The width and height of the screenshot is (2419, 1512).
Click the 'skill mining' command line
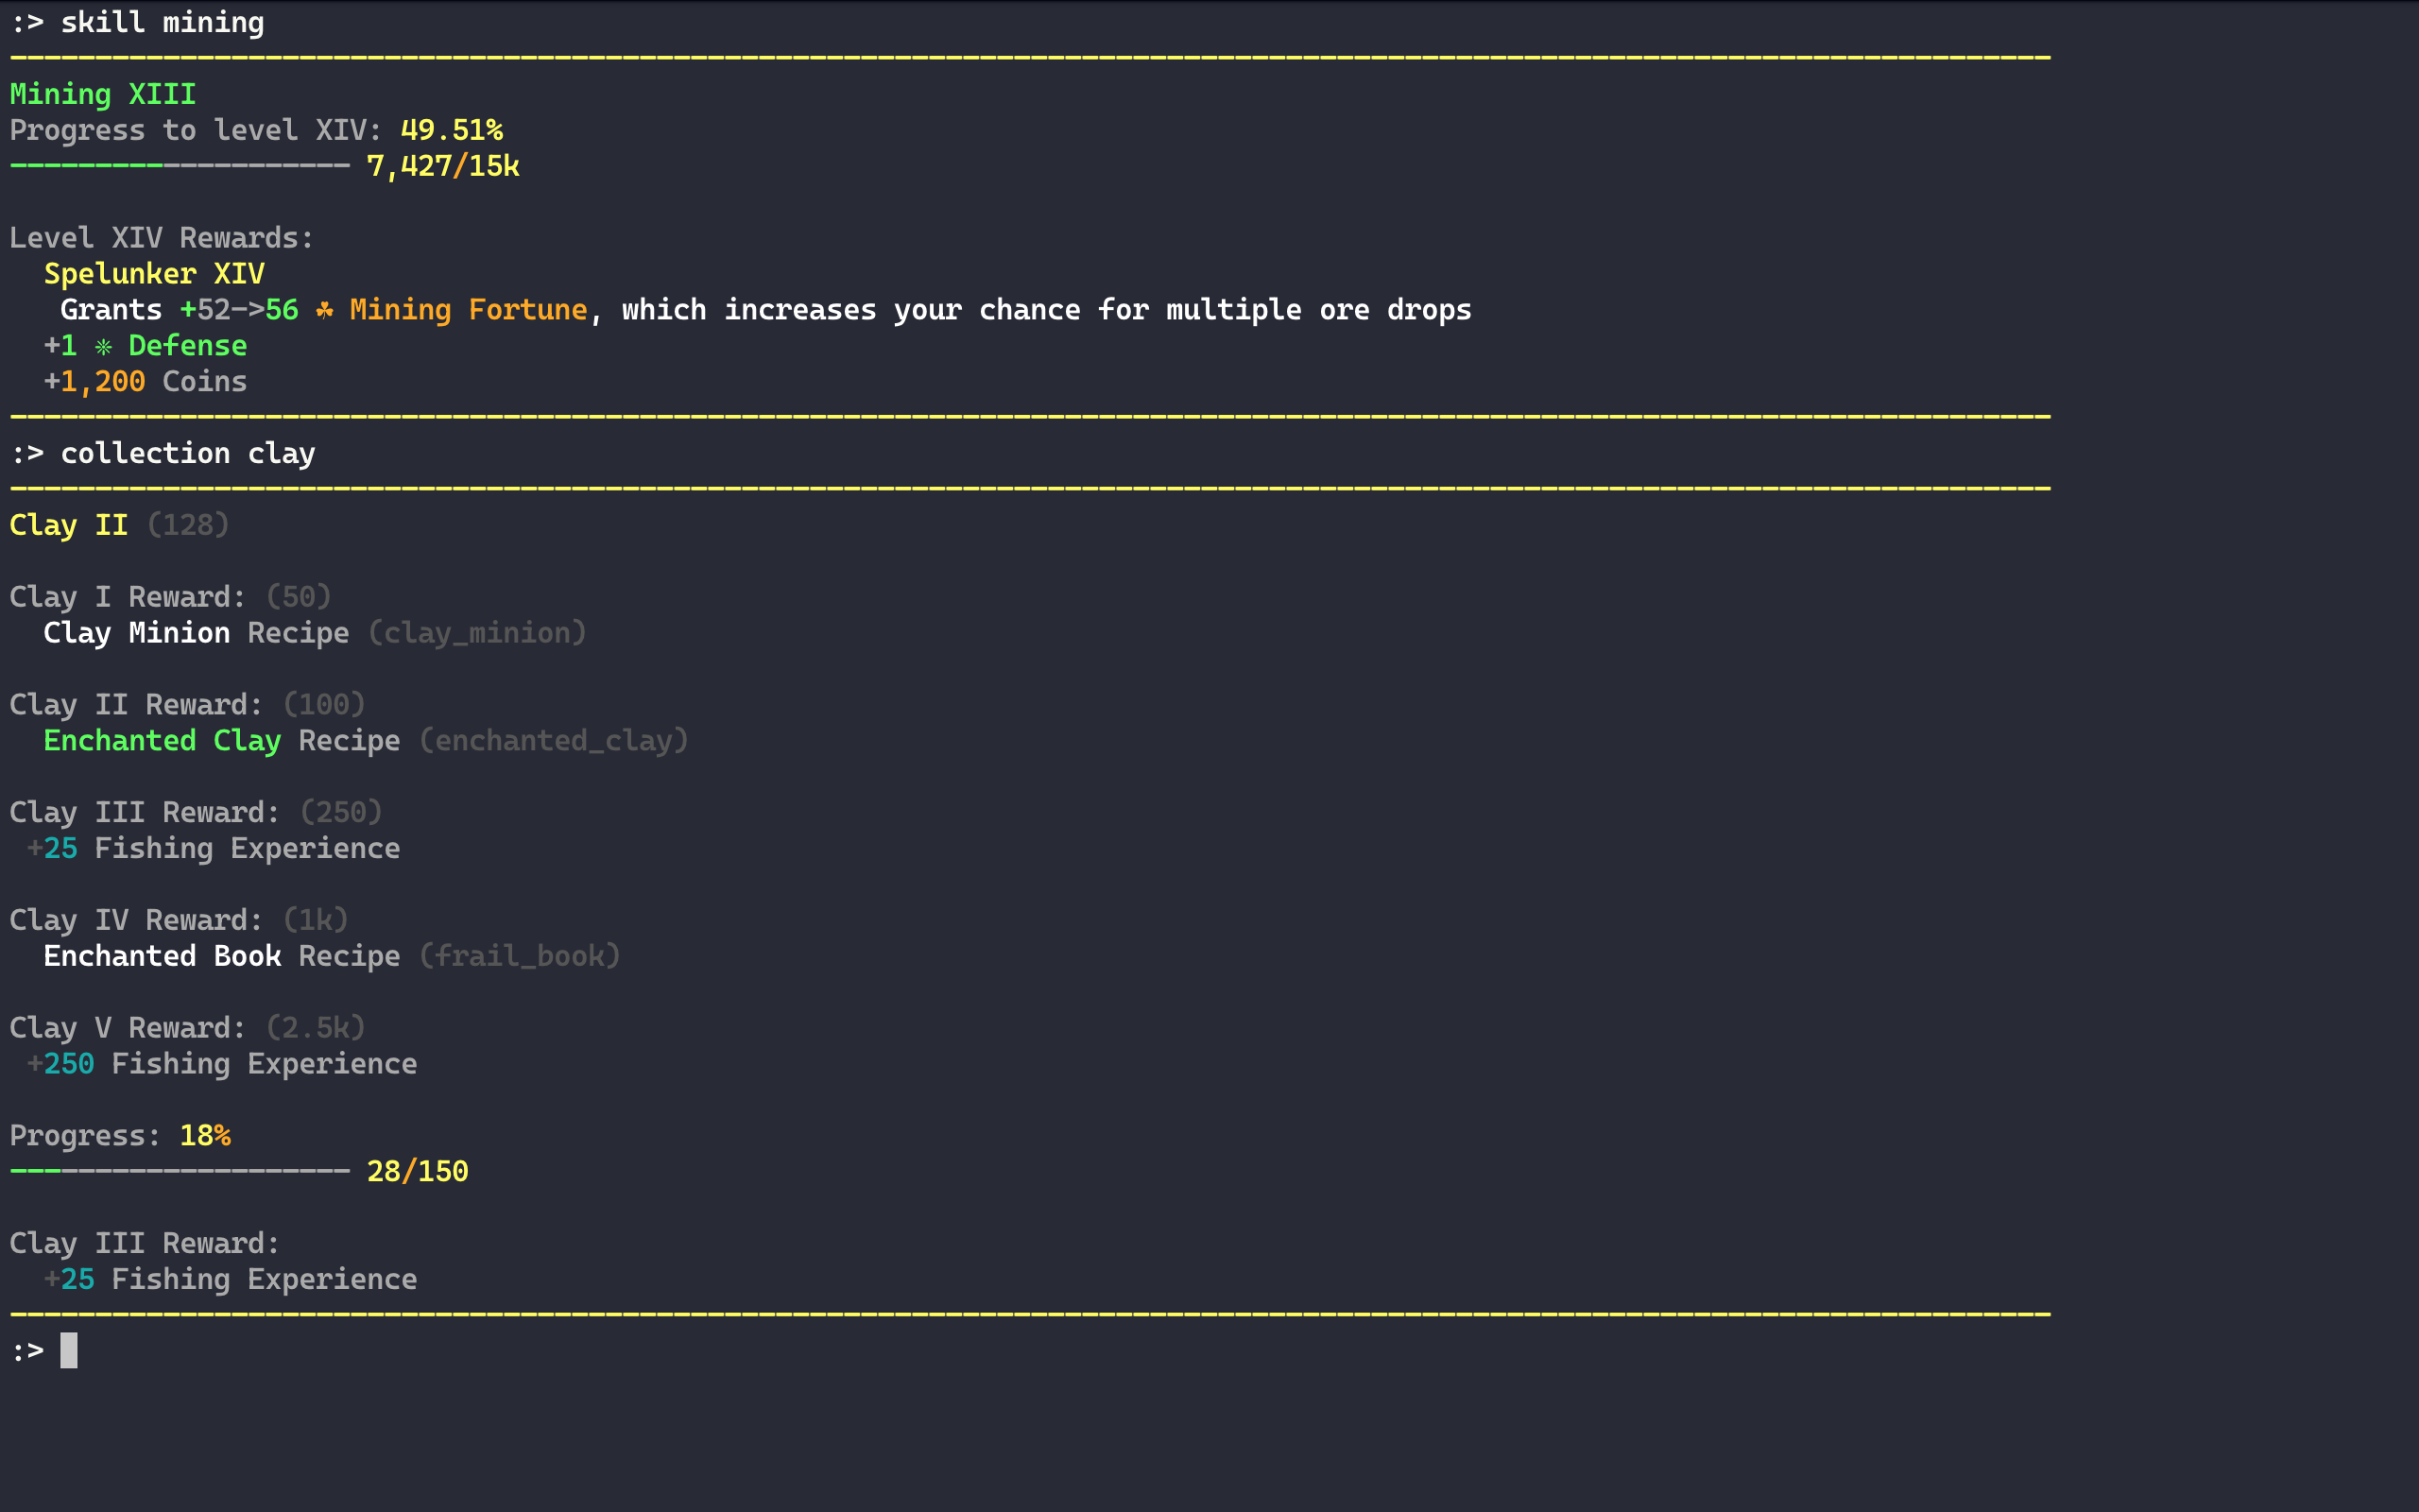click(x=162, y=22)
